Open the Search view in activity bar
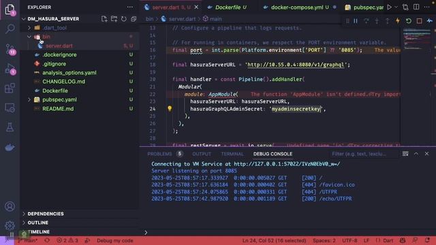This screenshot has width=436, height=245. coord(10,29)
